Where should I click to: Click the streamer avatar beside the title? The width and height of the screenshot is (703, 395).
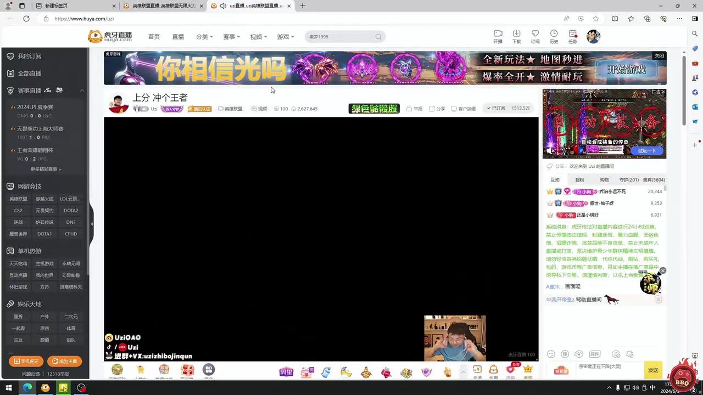(x=118, y=103)
